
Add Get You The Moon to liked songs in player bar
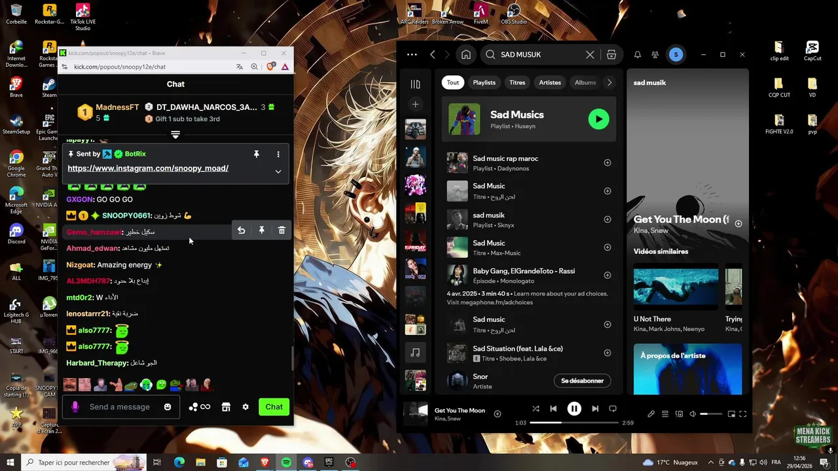(498, 413)
